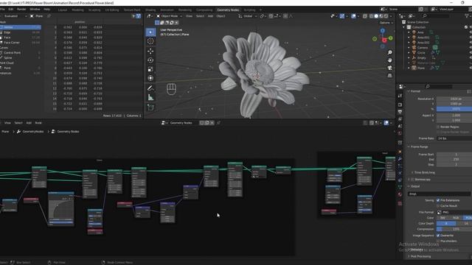Open the node editor Add menu

tap(29, 123)
